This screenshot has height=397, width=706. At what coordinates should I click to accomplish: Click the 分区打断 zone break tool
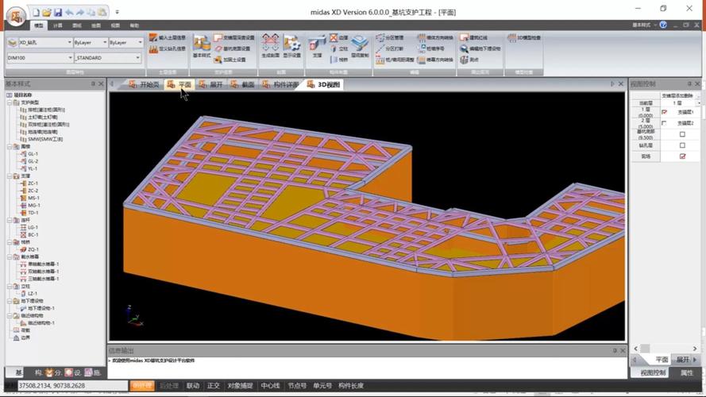(390, 48)
